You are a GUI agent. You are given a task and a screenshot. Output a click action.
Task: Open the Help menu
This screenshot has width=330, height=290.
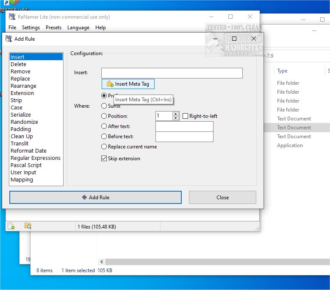click(x=100, y=28)
